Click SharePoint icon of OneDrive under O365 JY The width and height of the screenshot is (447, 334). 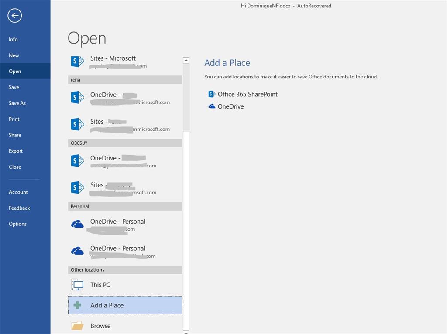pyautogui.click(x=77, y=161)
